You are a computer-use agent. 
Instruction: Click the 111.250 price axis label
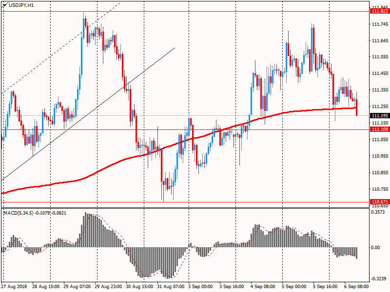(x=380, y=106)
